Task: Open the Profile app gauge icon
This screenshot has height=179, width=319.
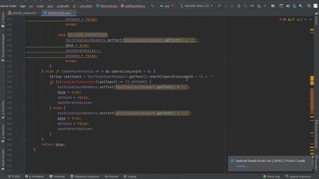Action: click(x=252, y=6)
